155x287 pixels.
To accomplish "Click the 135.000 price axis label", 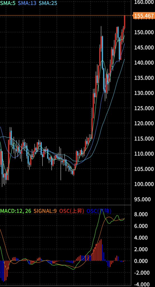I will click(144, 78).
